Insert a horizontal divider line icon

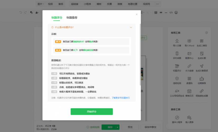tap(166, 13)
